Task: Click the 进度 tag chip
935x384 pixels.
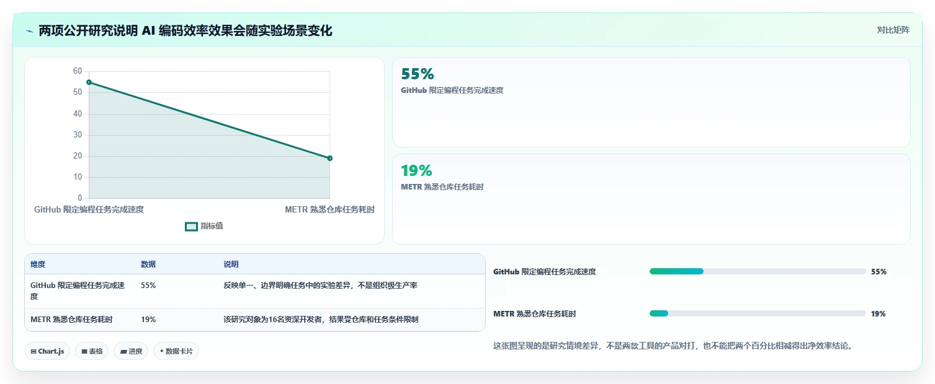Action: pos(131,351)
